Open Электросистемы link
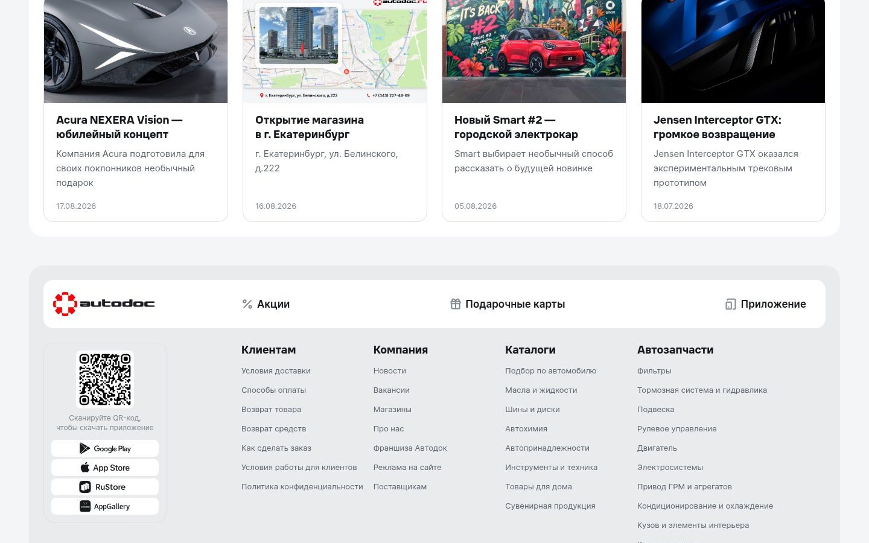 click(x=670, y=468)
